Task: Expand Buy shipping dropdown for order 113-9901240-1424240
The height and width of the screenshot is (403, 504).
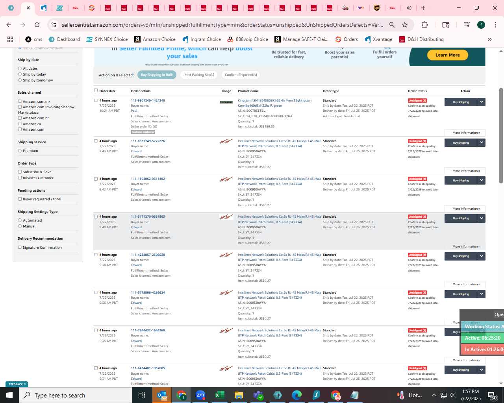Action: coord(481,102)
